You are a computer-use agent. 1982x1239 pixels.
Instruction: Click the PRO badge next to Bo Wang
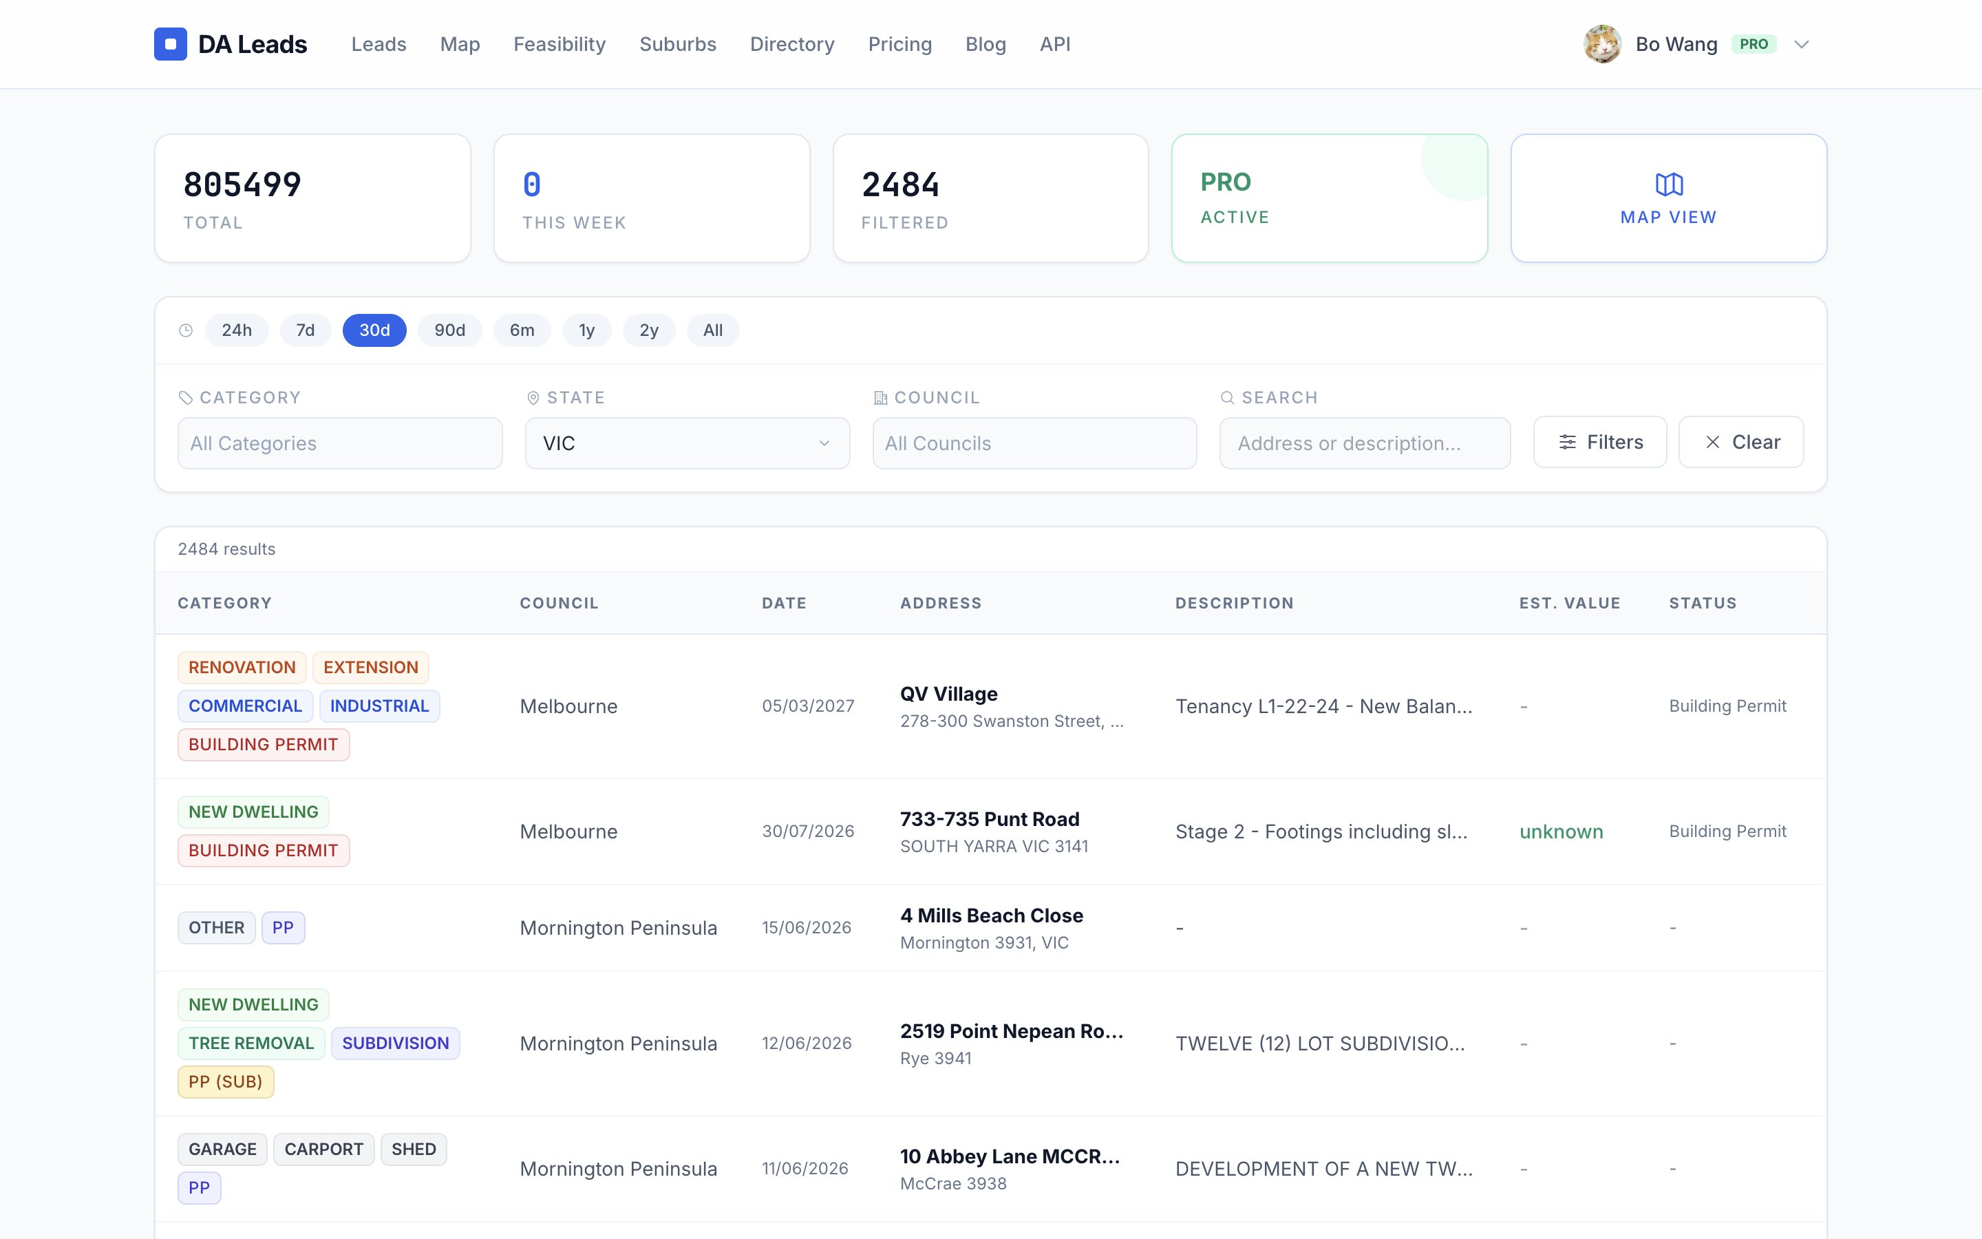(x=1754, y=44)
